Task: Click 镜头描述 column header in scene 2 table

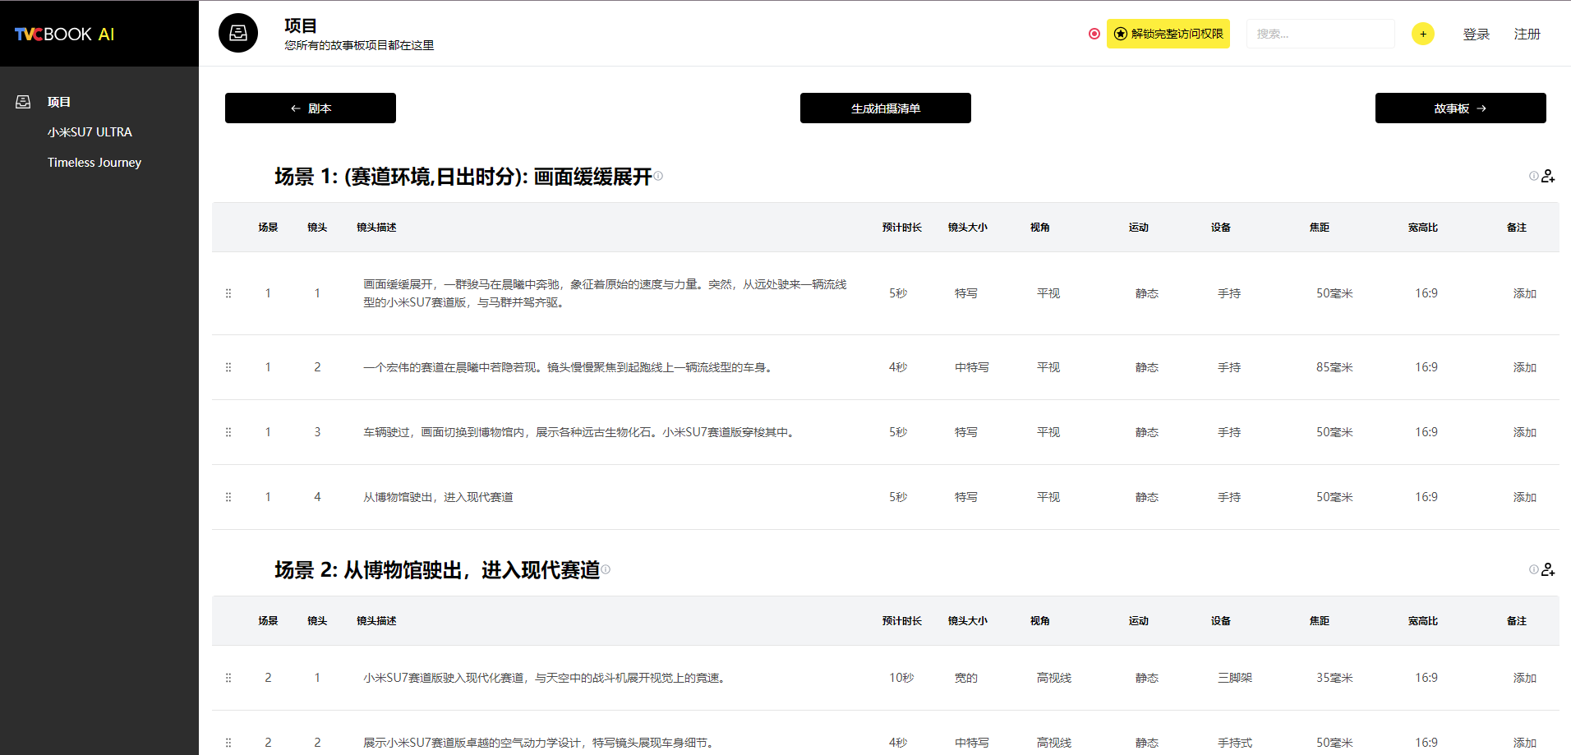Action: 376,621
